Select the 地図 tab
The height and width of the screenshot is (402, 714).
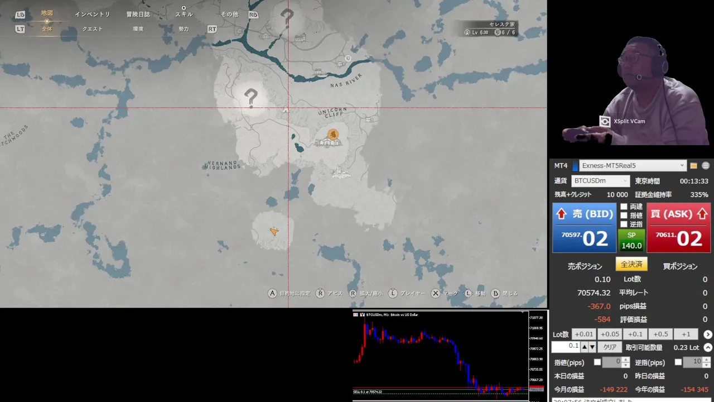[x=47, y=13]
